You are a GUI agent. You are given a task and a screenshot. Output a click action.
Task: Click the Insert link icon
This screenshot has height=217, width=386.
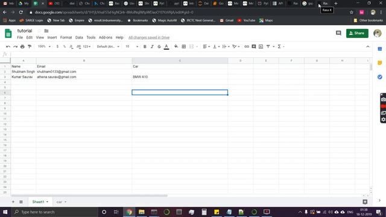point(247,46)
